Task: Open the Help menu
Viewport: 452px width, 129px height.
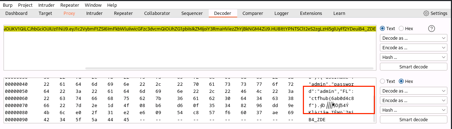Action: point(112,5)
